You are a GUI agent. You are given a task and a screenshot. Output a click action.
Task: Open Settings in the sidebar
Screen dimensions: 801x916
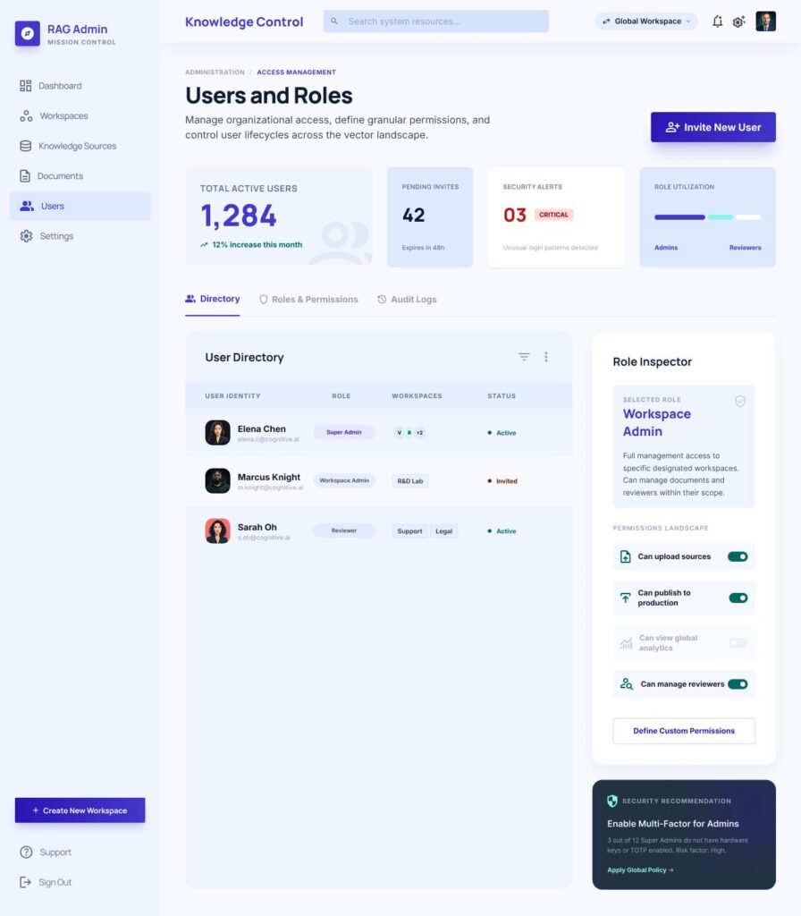(80, 236)
